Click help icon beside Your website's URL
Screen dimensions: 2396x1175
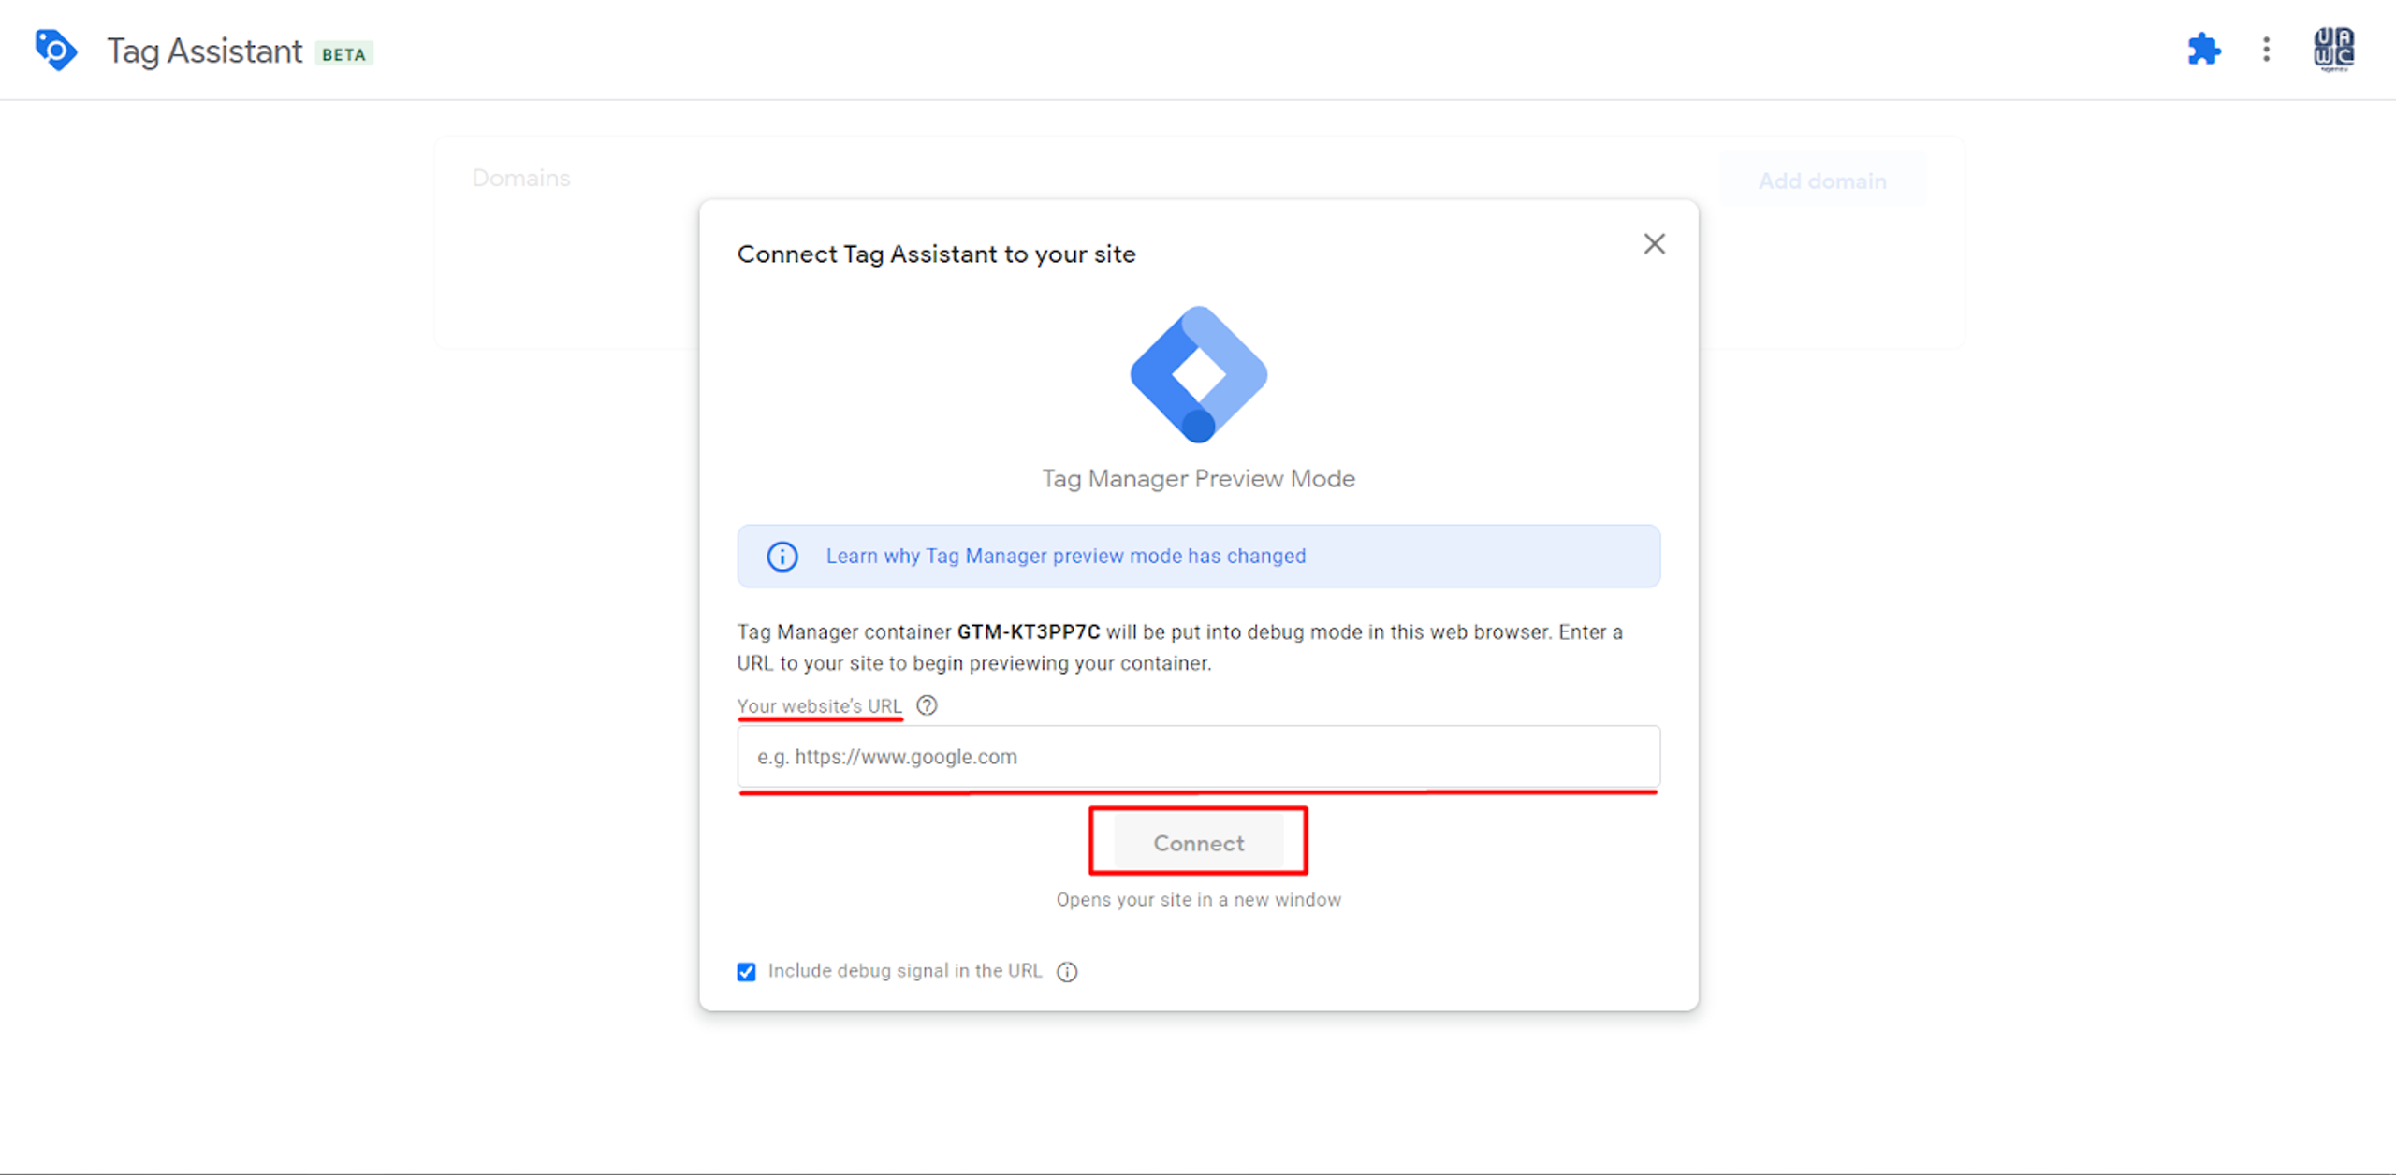(927, 705)
